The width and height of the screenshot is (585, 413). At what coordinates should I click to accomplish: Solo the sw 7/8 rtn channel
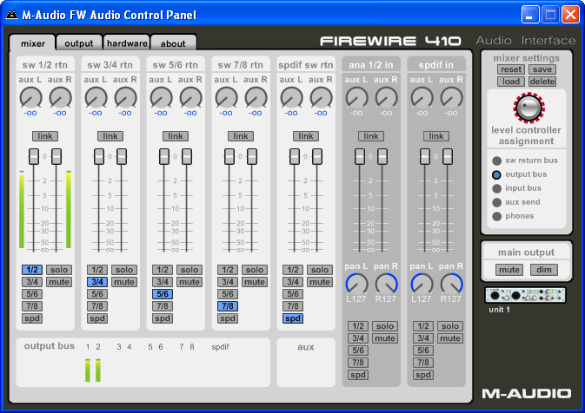click(255, 270)
